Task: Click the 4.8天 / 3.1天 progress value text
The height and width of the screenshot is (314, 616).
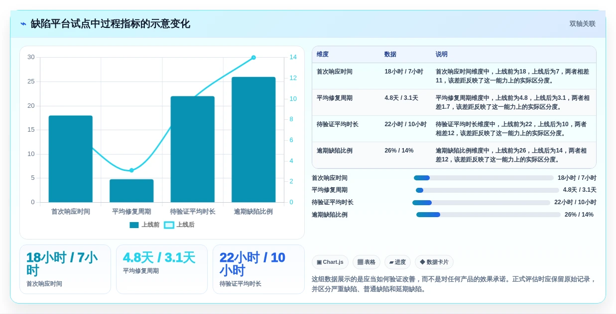Action: pyautogui.click(x=580, y=190)
